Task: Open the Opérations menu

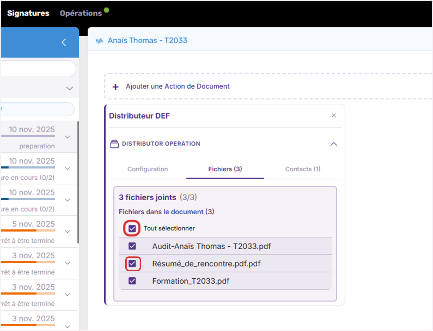Action: click(x=81, y=13)
